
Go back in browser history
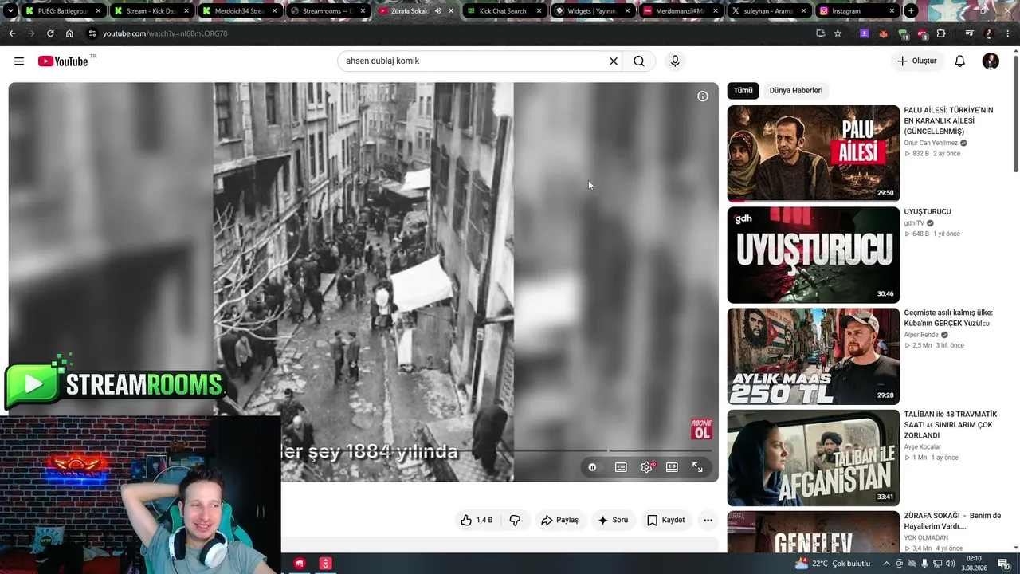pos(12,33)
